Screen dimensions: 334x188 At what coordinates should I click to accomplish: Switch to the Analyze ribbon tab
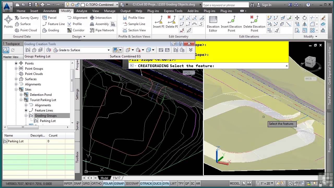pyautogui.click(x=82, y=11)
